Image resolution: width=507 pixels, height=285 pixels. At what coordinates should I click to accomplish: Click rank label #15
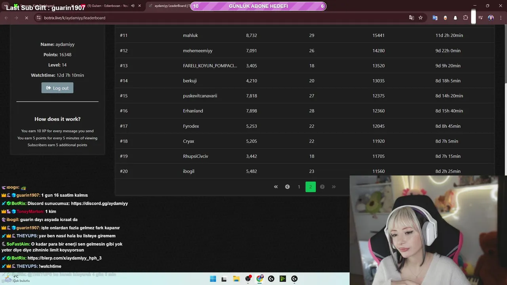[124, 96]
